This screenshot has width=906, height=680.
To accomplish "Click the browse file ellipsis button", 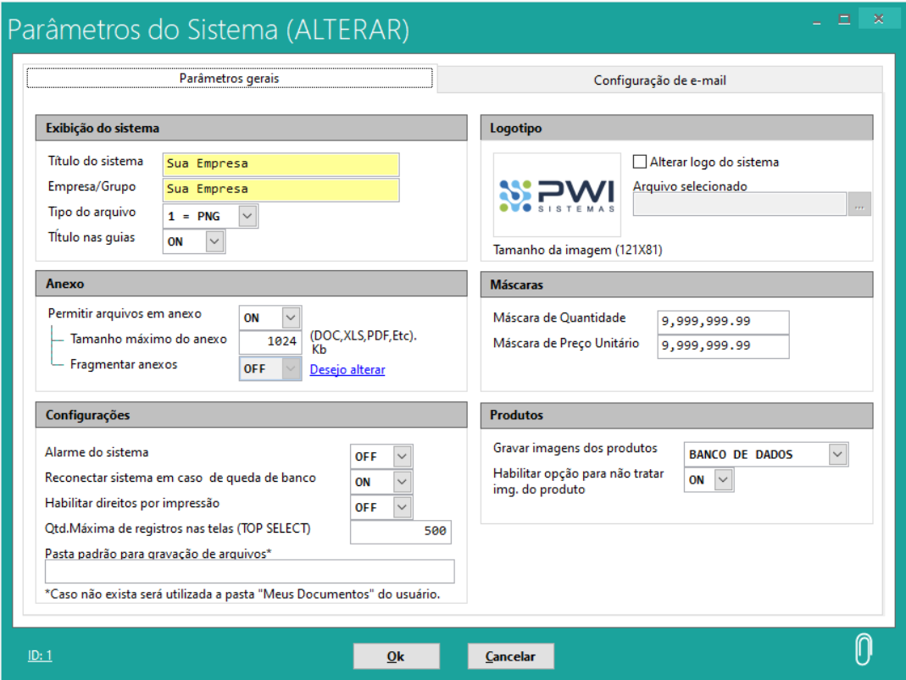I will coord(859,204).
